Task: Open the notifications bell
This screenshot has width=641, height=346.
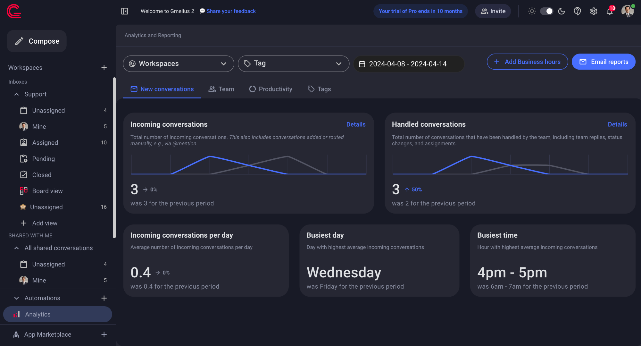Action: click(x=610, y=11)
